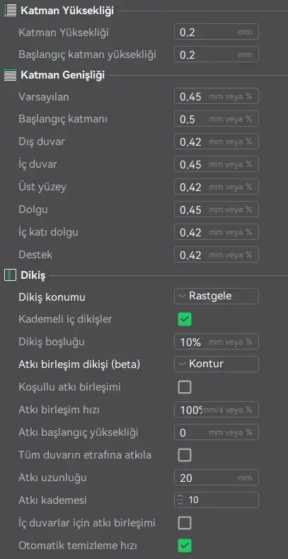The height and width of the screenshot is (559, 288).
Task: Enable Tüm duvarın etrafına atkıla checkbox
Action: [185, 455]
